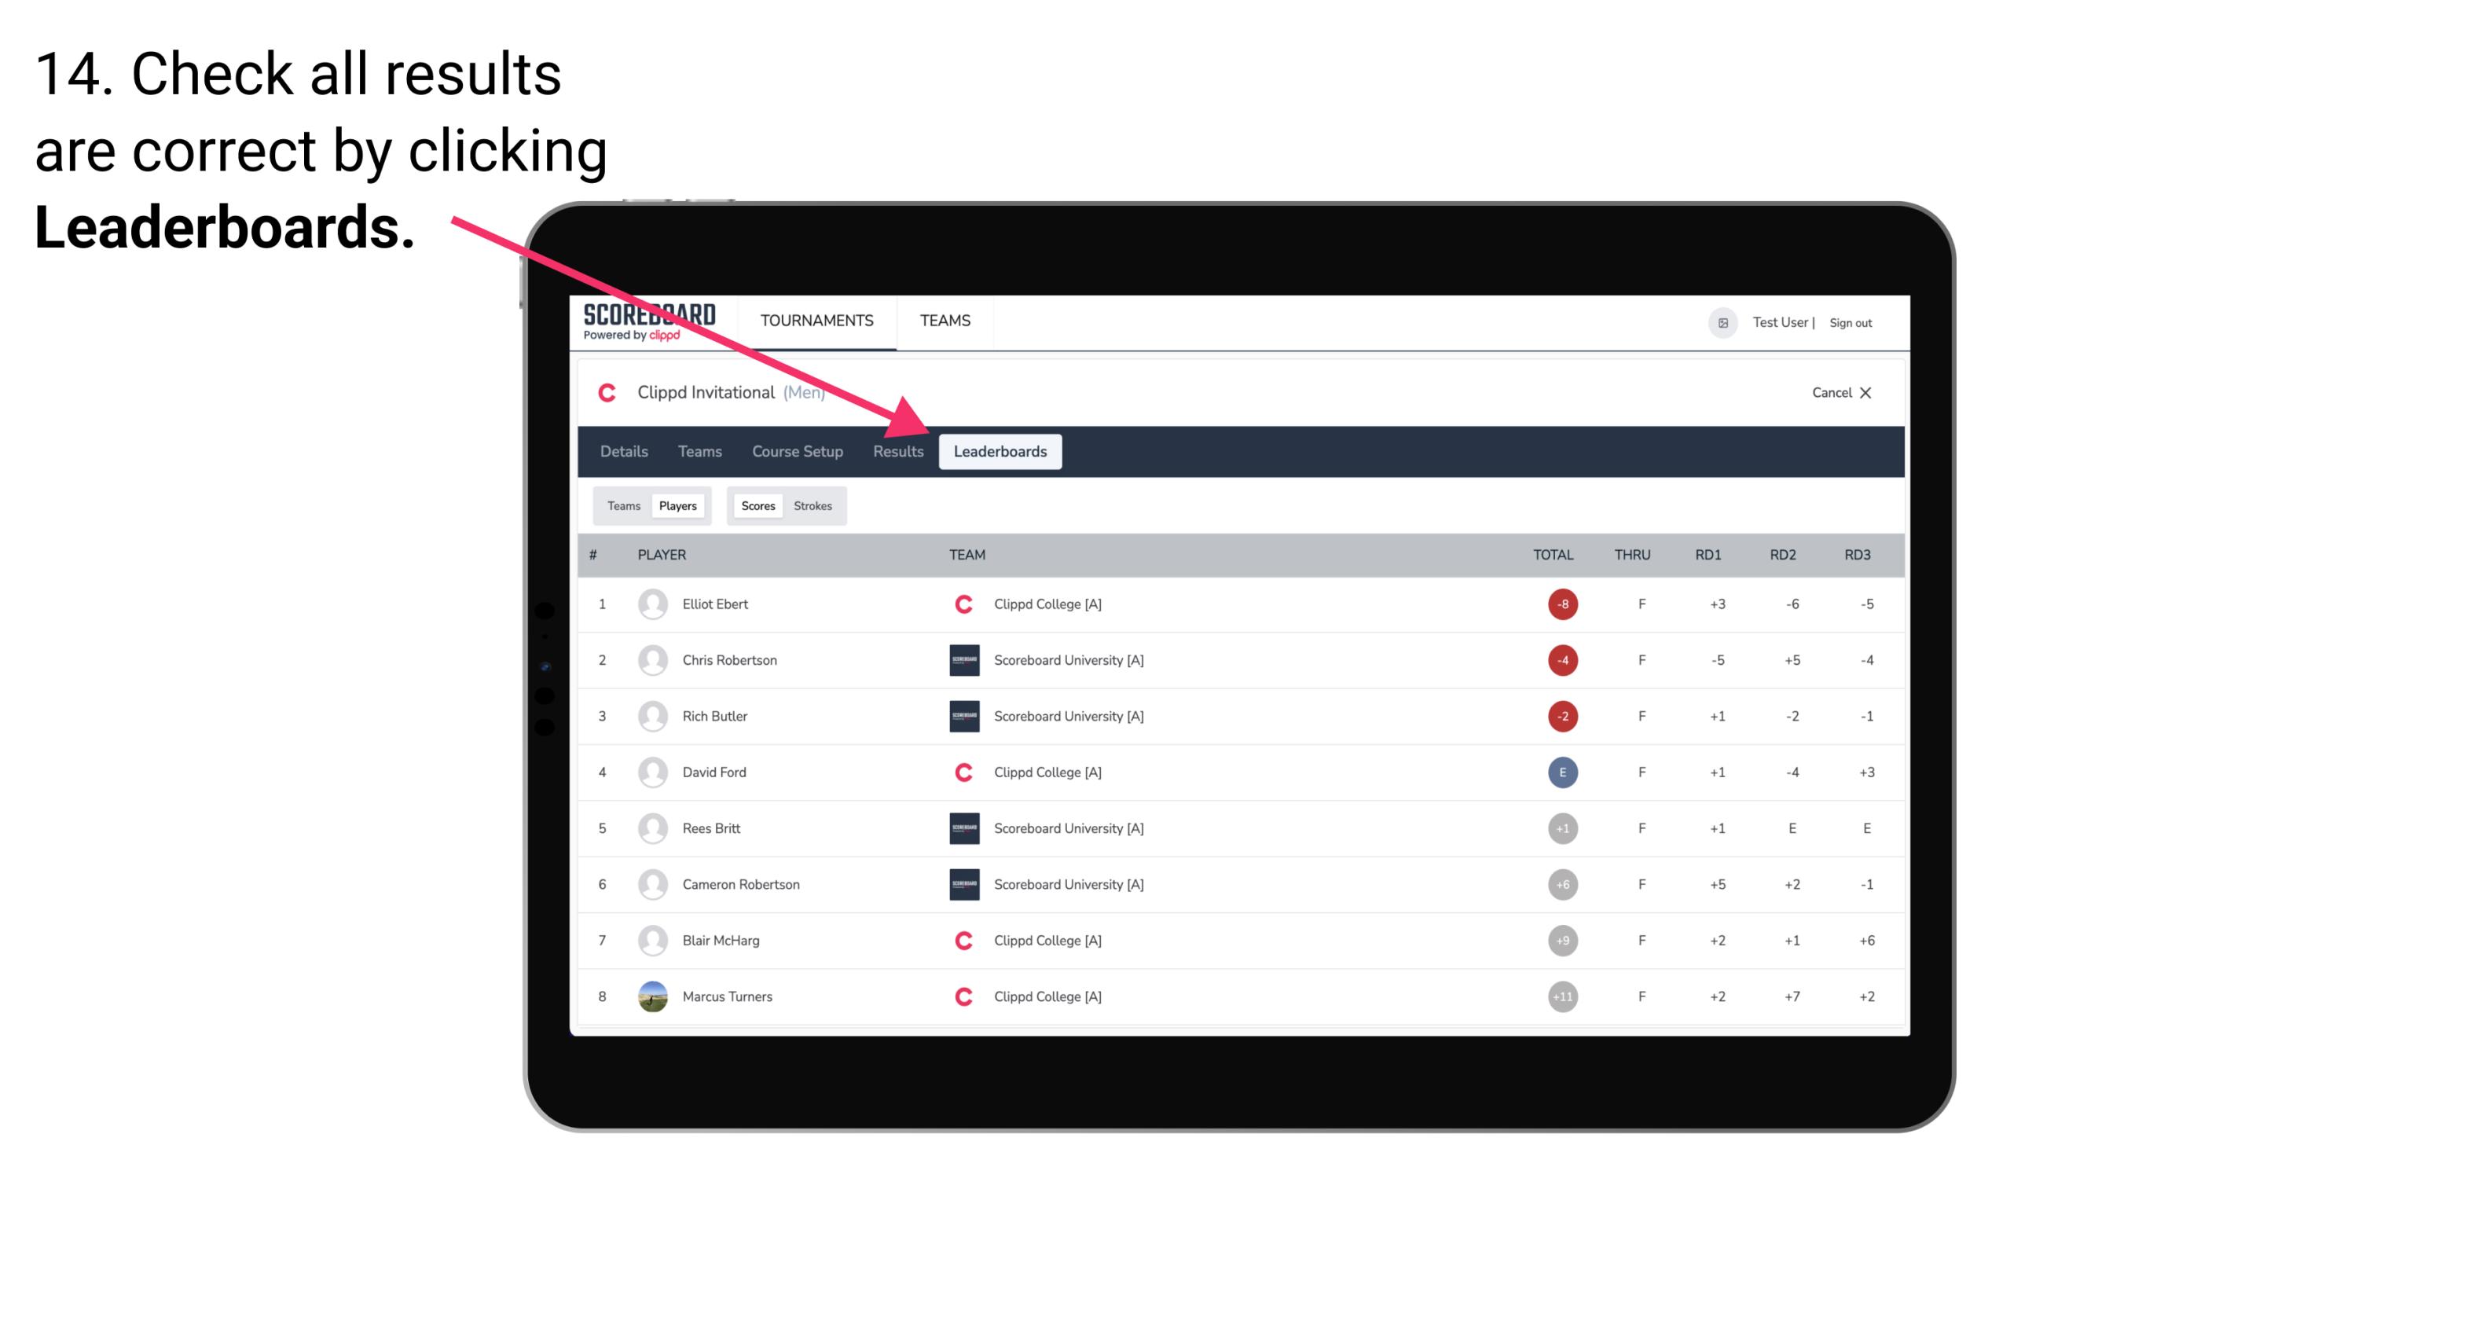Click the Teams filter button
The height and width of the screenshot is (1332, 2476).
pos(622,505)
